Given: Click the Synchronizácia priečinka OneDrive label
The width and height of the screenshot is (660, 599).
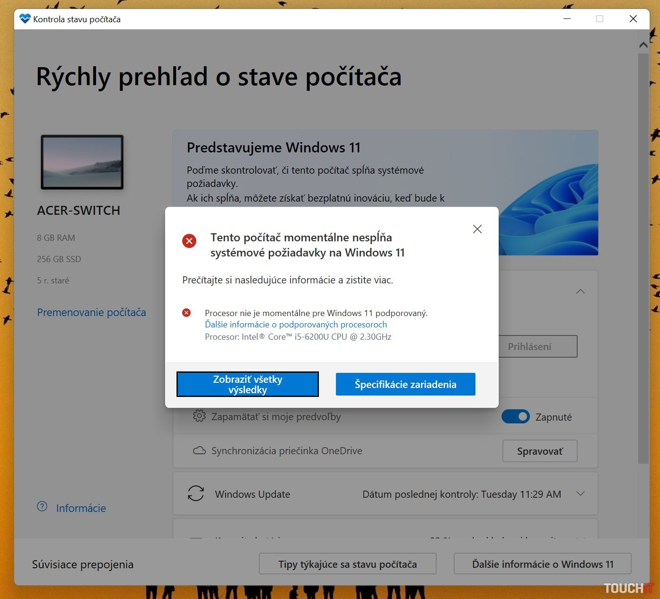Looking at the screenshot, I should pos(287,451).
